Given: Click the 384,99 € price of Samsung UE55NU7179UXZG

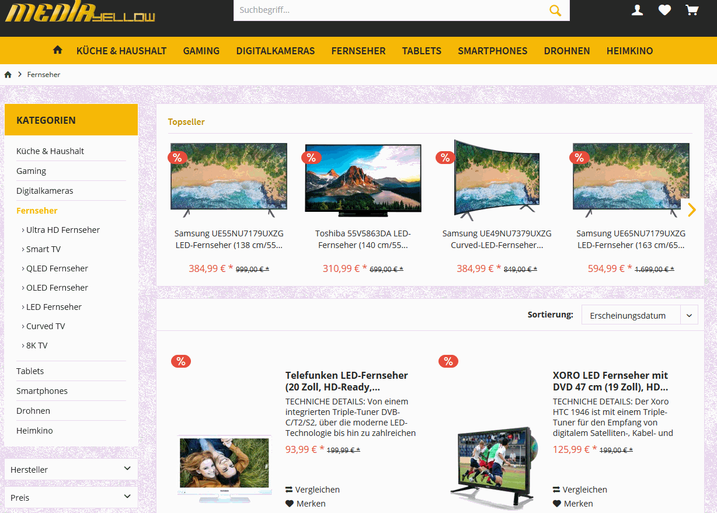Looking at the screenshot, I should (211, 268).
